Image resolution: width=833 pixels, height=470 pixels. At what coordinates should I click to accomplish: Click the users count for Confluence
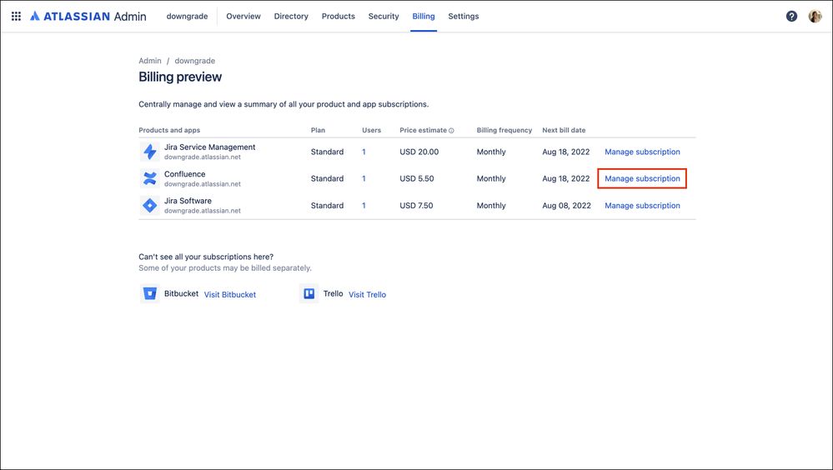(x=364, y=178)
